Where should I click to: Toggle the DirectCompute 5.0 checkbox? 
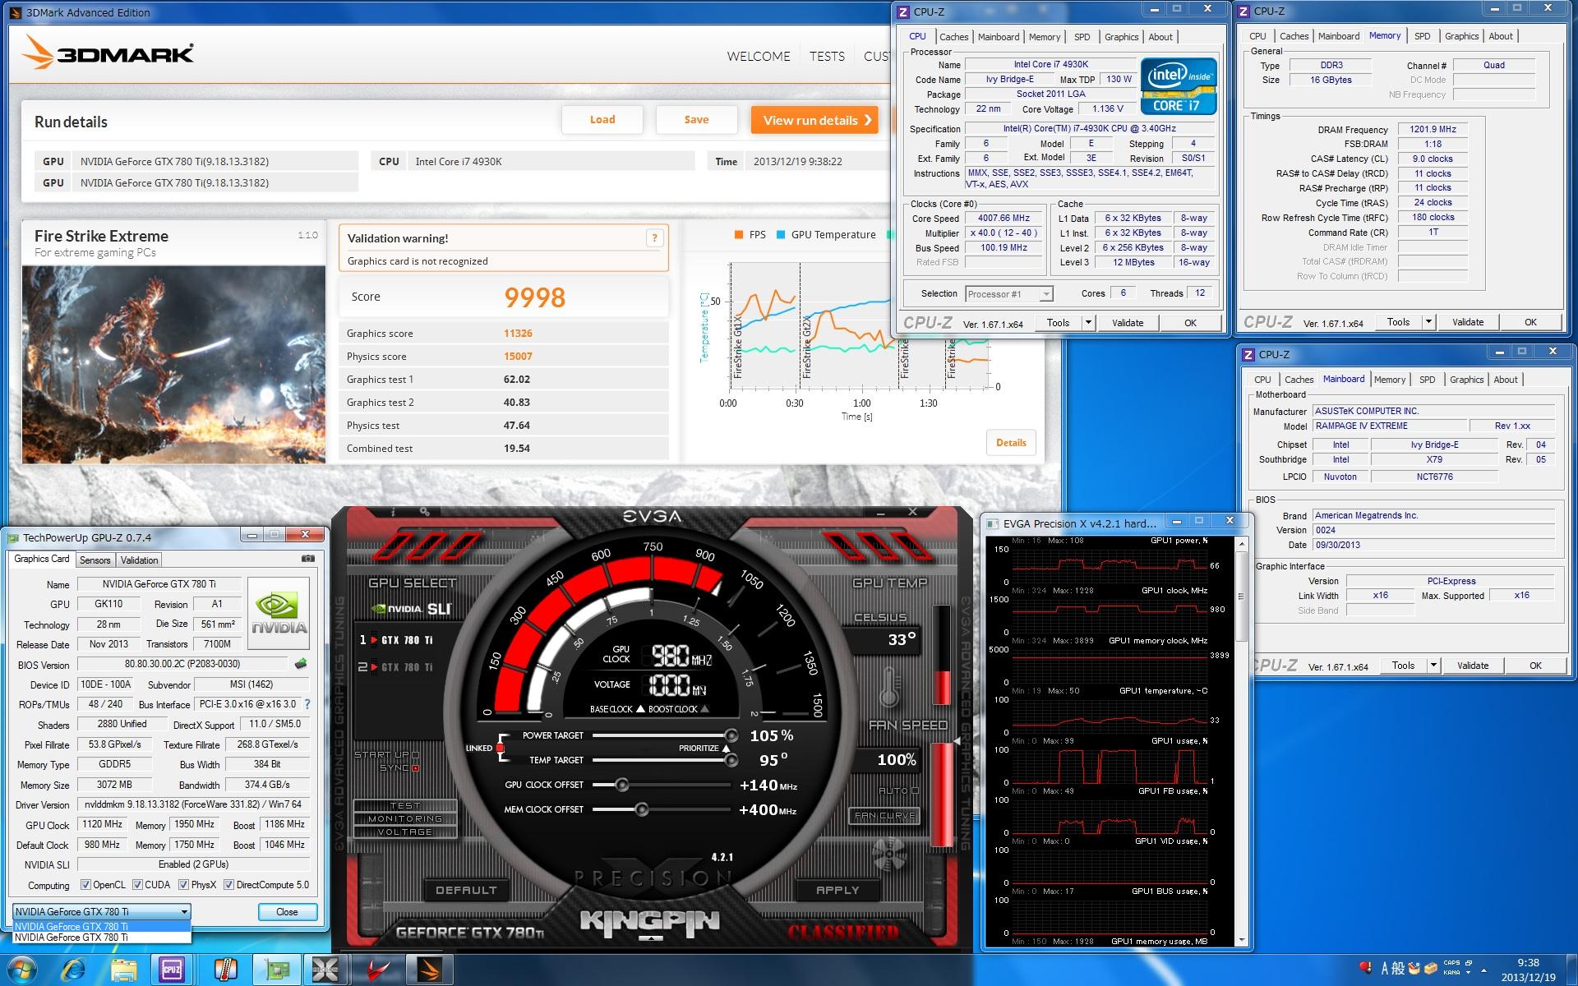point(229,885)
